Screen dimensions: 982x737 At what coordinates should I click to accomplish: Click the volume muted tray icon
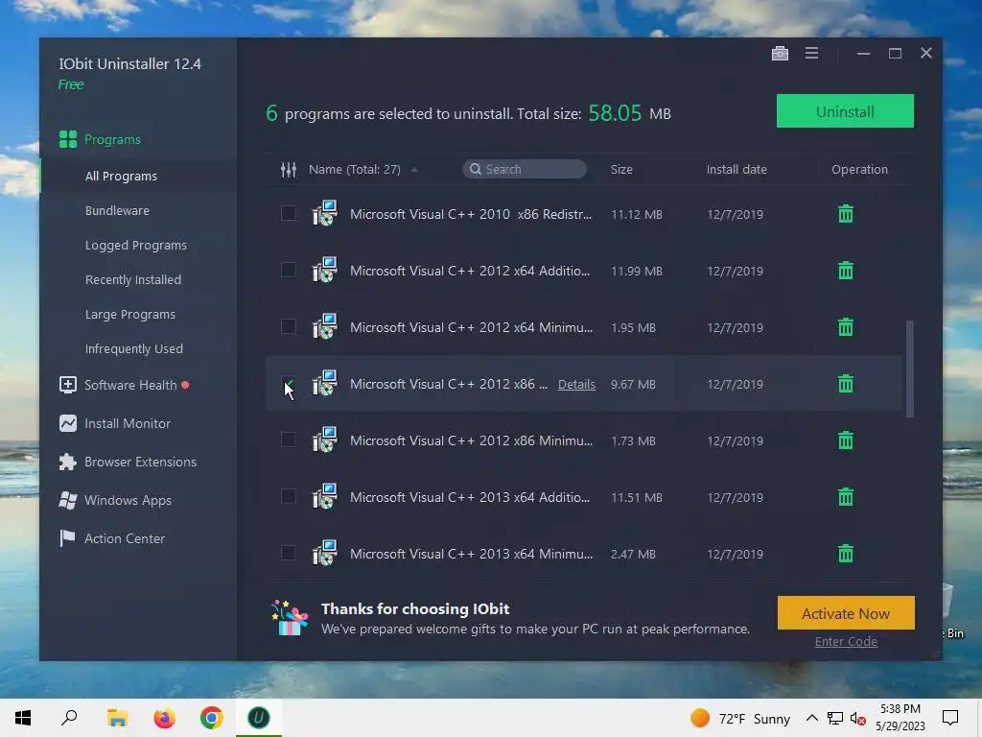click(857, 719)
